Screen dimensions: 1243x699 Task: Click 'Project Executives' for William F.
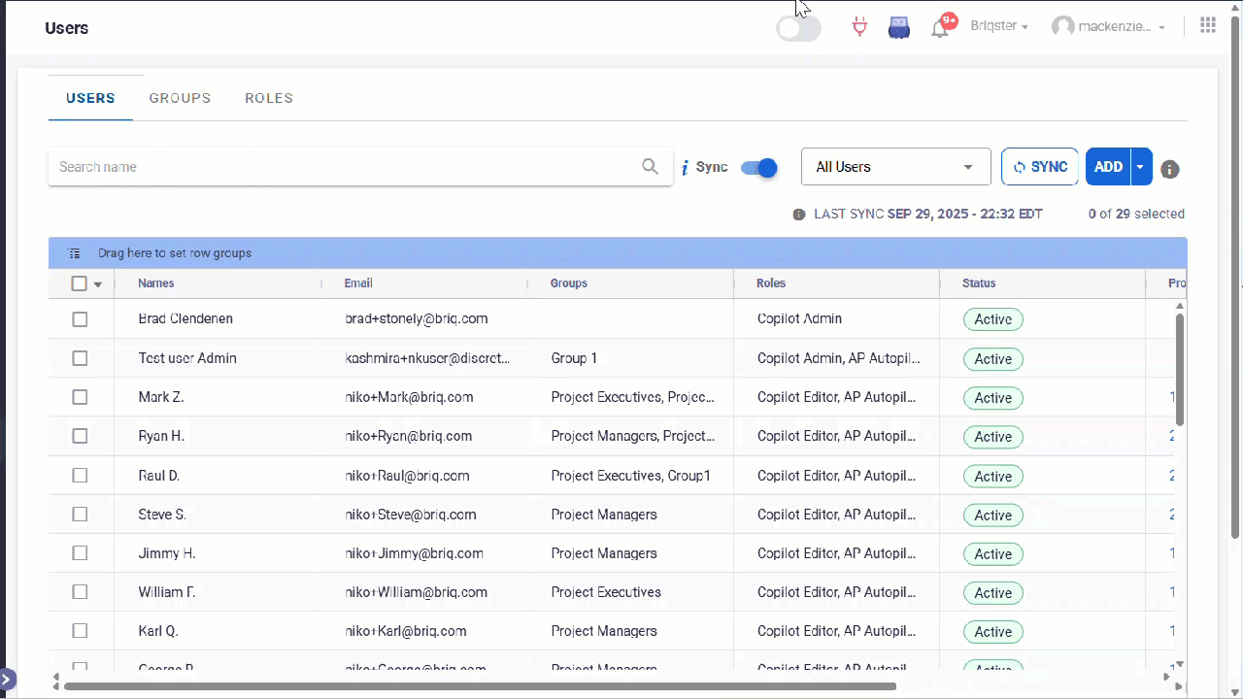point(606,592)
